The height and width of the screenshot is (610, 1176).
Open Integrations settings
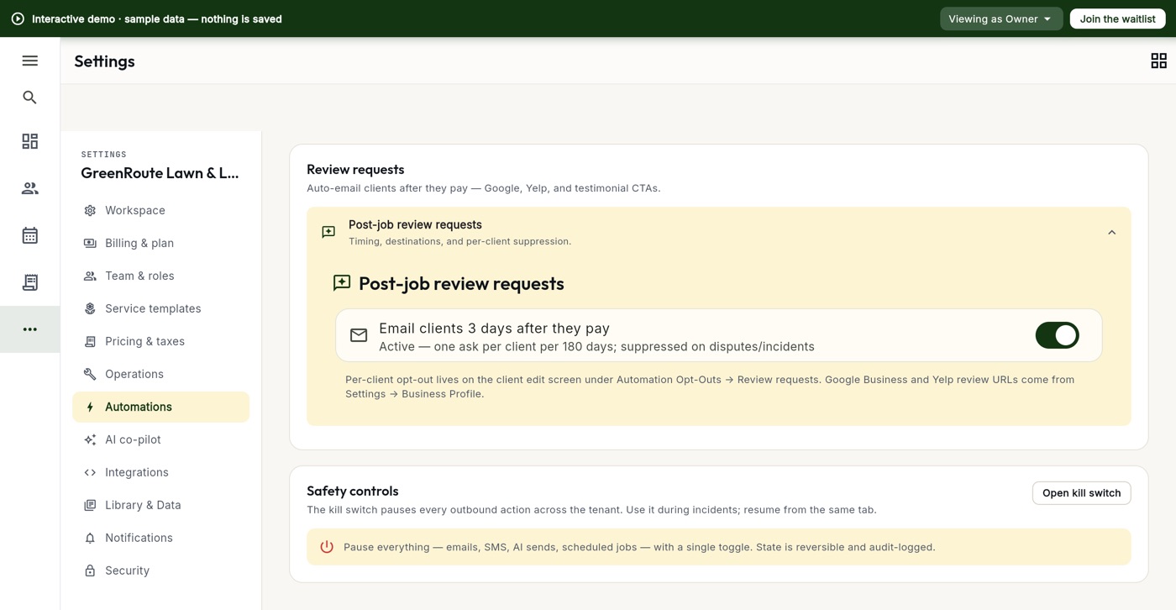click(160, 472)
